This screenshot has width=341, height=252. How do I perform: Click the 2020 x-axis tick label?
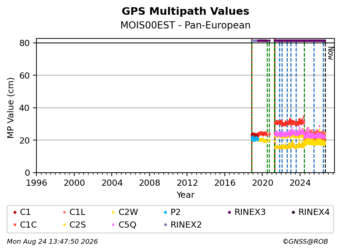pos(263,183)
